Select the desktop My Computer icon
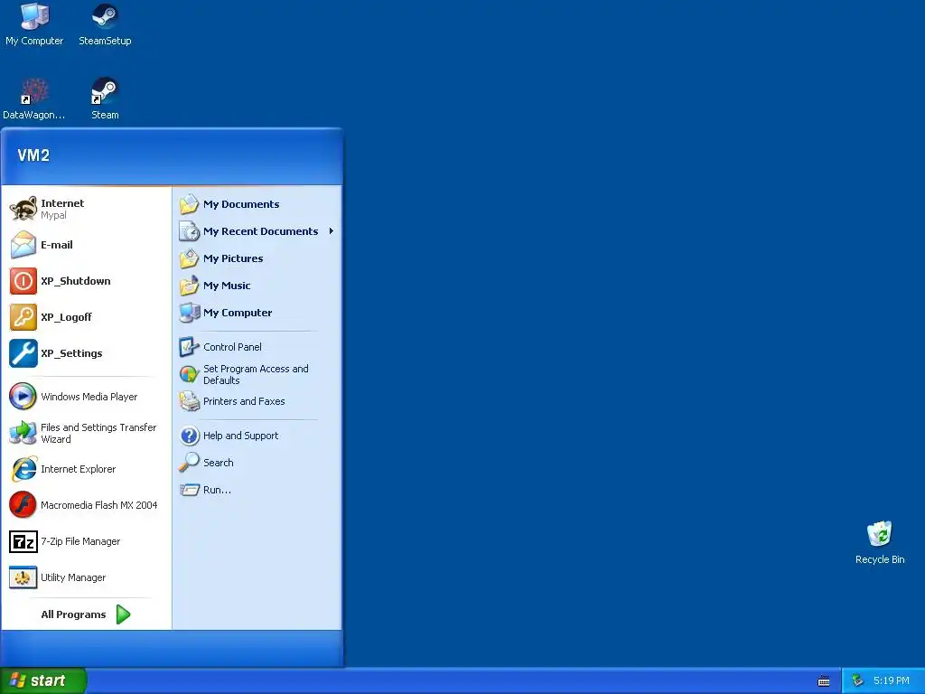The height and width of the screenshot is (694, 925). [x=34, y=24]
